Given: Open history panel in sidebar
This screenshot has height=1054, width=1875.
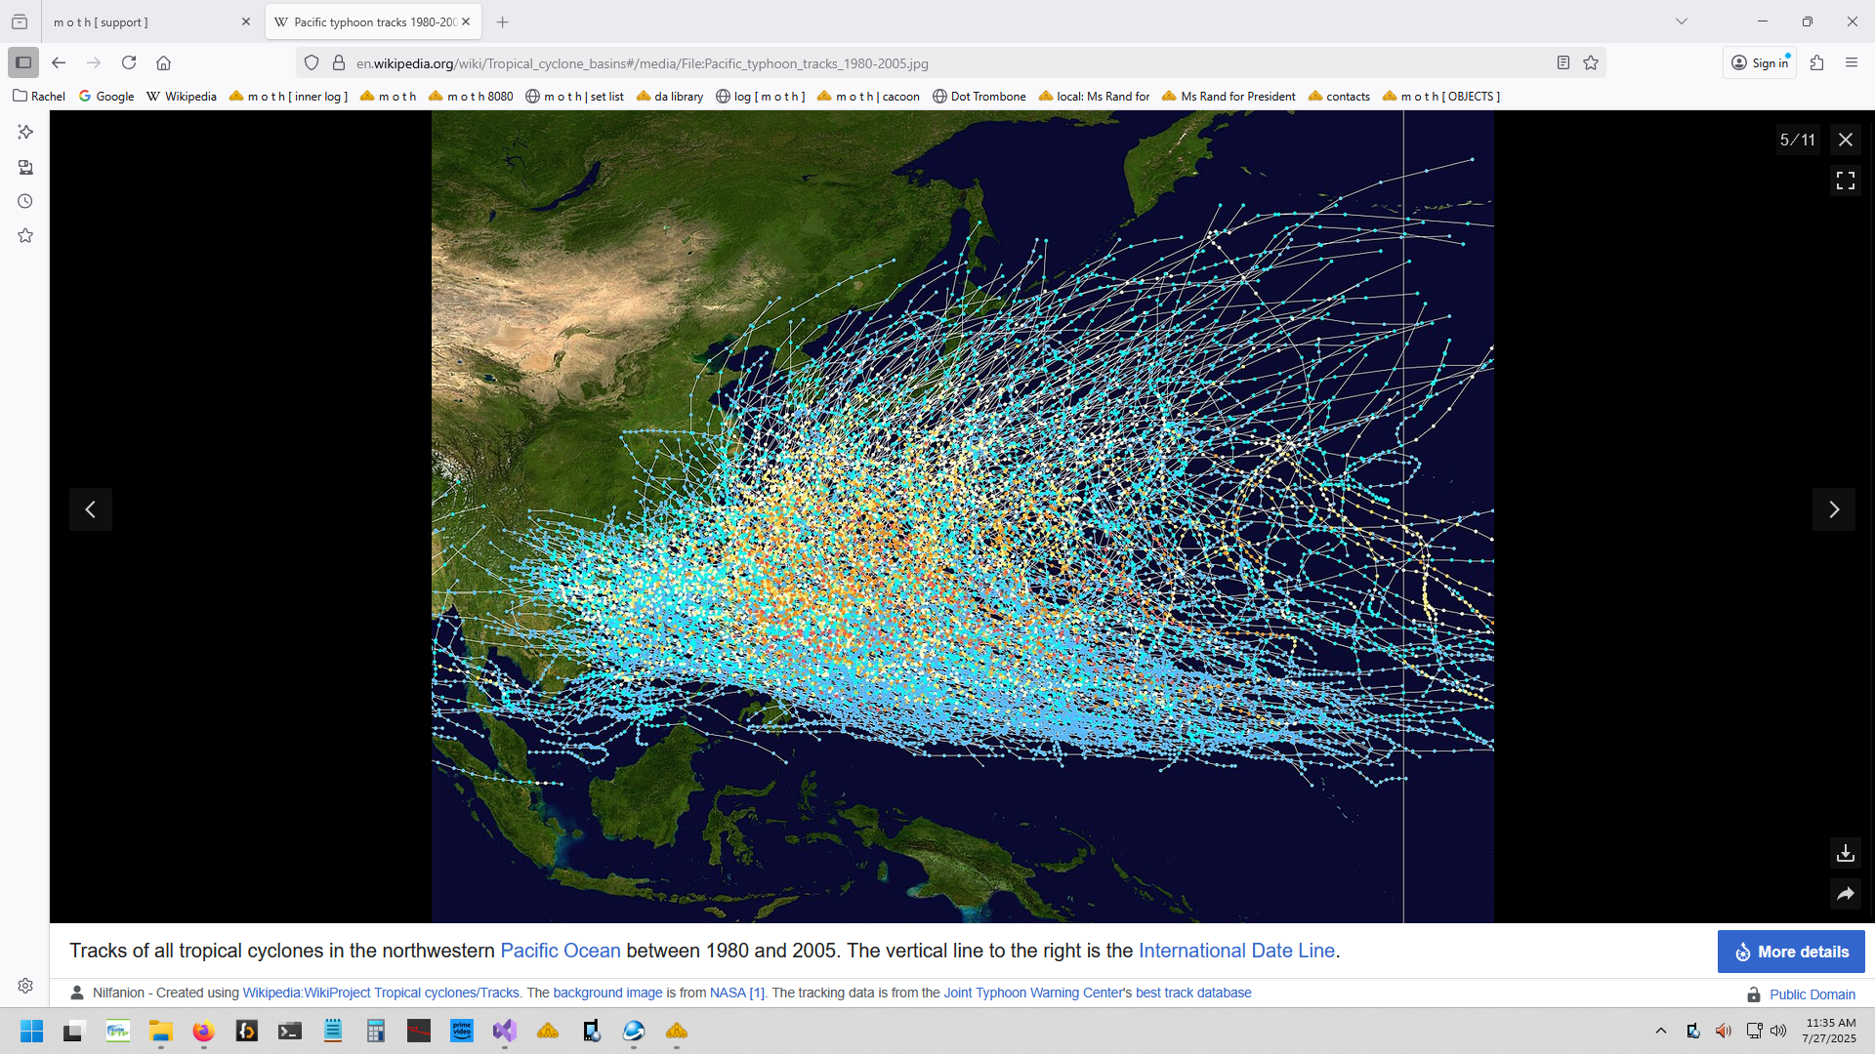Looking at the screenshot, I should click(x=25, y=202).
